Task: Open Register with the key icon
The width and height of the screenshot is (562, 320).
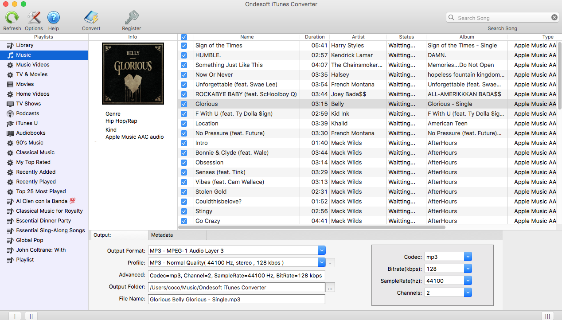Action: pyautogui.click(x=132, y=18)
